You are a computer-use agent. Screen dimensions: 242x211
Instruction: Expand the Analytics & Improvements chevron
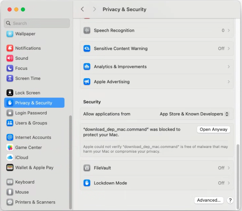point(229,67)
